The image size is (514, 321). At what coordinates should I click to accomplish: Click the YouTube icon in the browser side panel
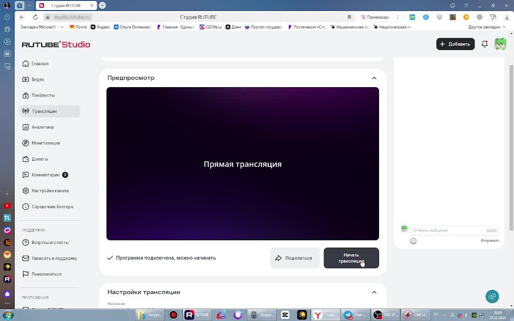(7, 206)
